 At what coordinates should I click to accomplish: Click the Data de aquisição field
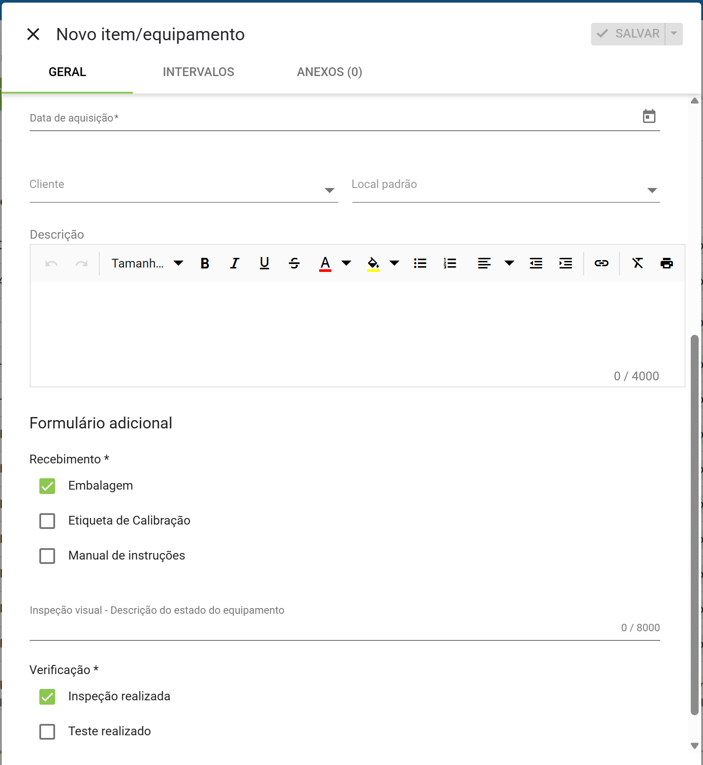pos(345,118)
